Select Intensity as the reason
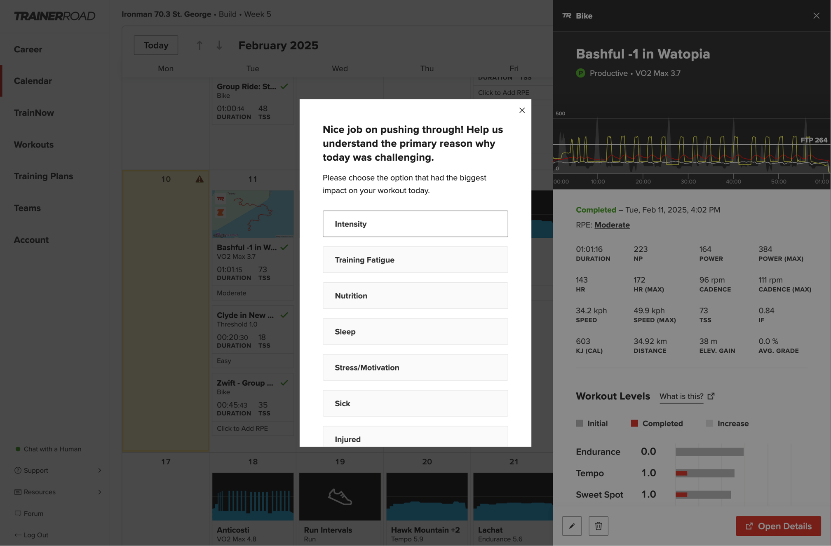The height and width of the screenshot is (546, 831). (415, 224)
